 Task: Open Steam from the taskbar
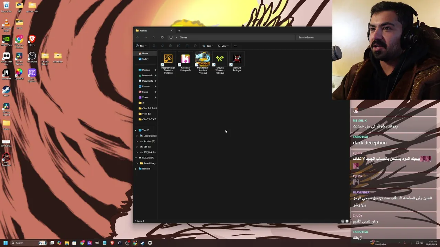(x=142, y=243)
